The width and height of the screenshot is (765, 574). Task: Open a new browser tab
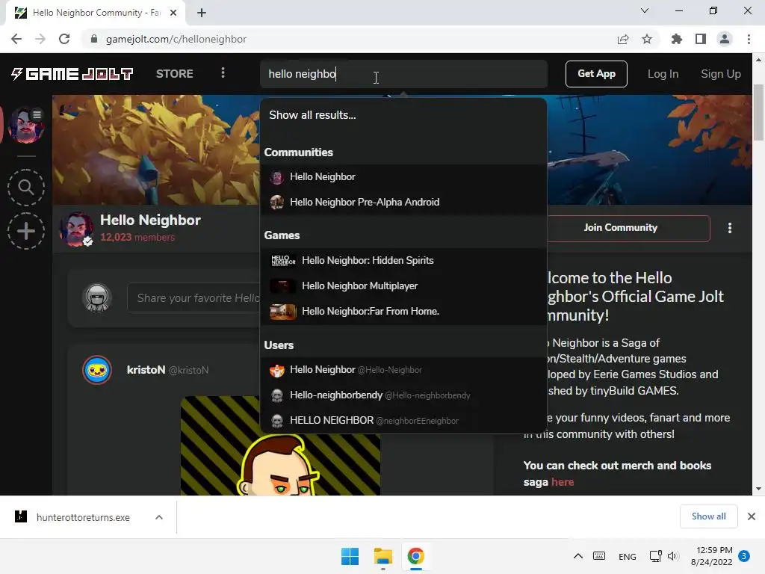pos(202,13)
